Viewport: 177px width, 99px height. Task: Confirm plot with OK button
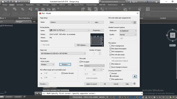(x=105, y=84)
